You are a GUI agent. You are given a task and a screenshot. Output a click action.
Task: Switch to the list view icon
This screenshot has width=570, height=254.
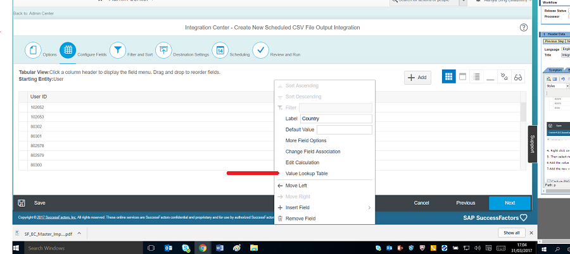pos(476,77)
